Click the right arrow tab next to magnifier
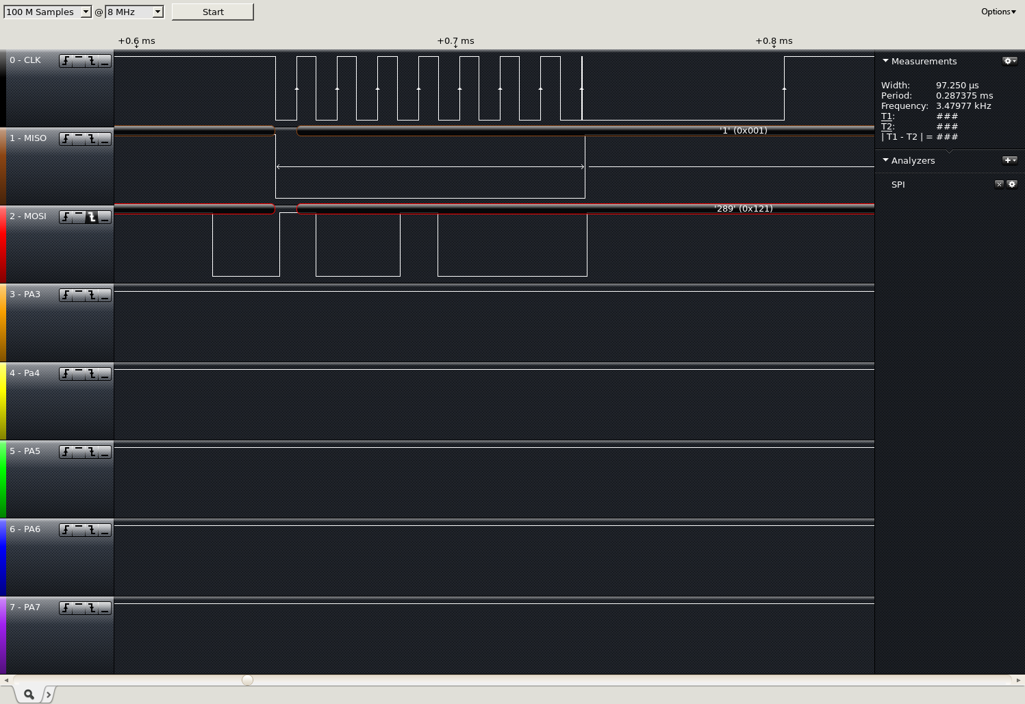Image resolution: width=1025 pixels, height=704 pixels. pos(48,694)
